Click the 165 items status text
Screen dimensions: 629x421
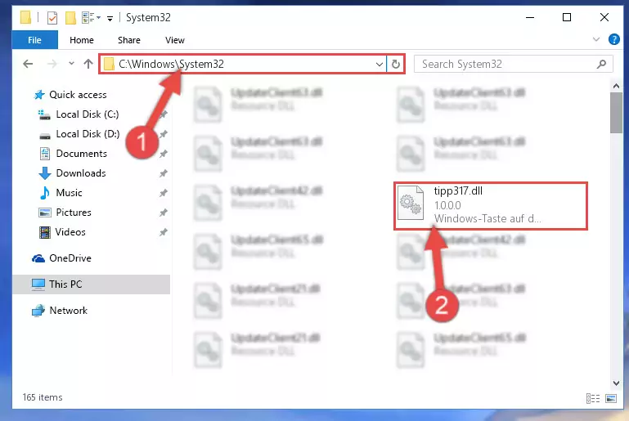(x=43, y=398)
